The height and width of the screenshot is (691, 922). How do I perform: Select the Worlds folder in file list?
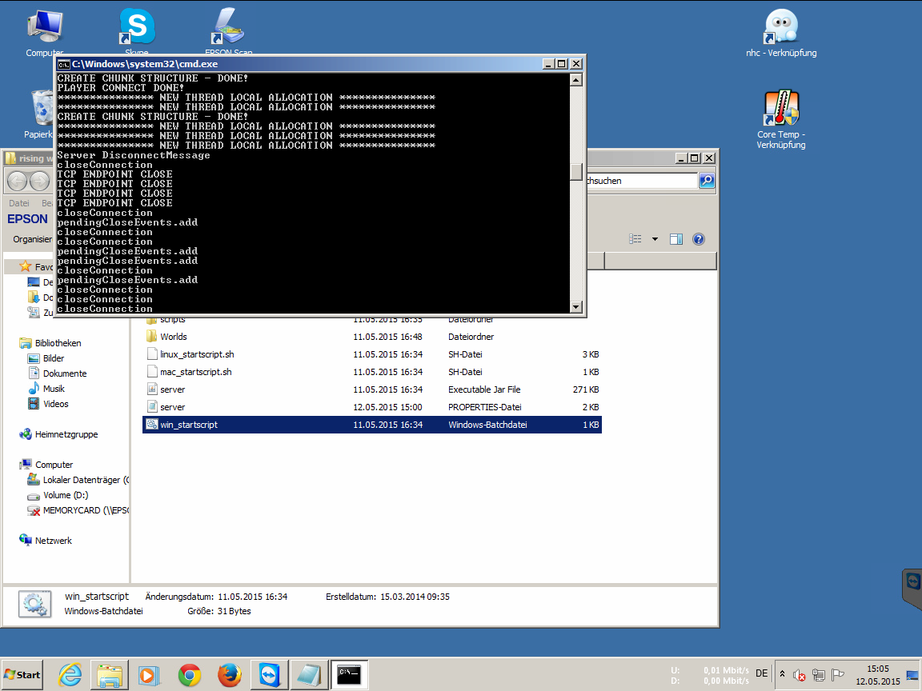click(173, 337)
